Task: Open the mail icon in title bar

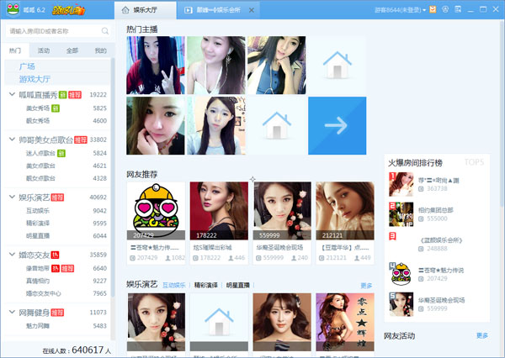Action: 432,10
